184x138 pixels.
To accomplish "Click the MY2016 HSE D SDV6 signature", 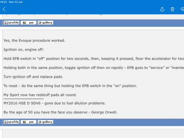I will click(x=55, y=103).
